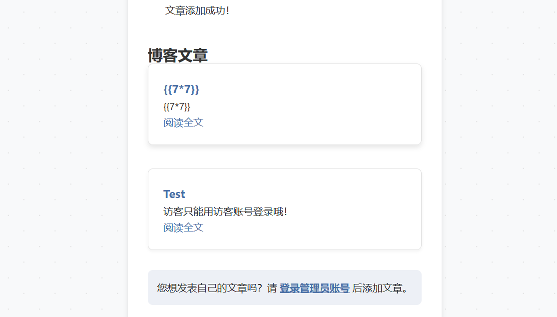Click 阅读全文 under the Test article

pos(183,227)
